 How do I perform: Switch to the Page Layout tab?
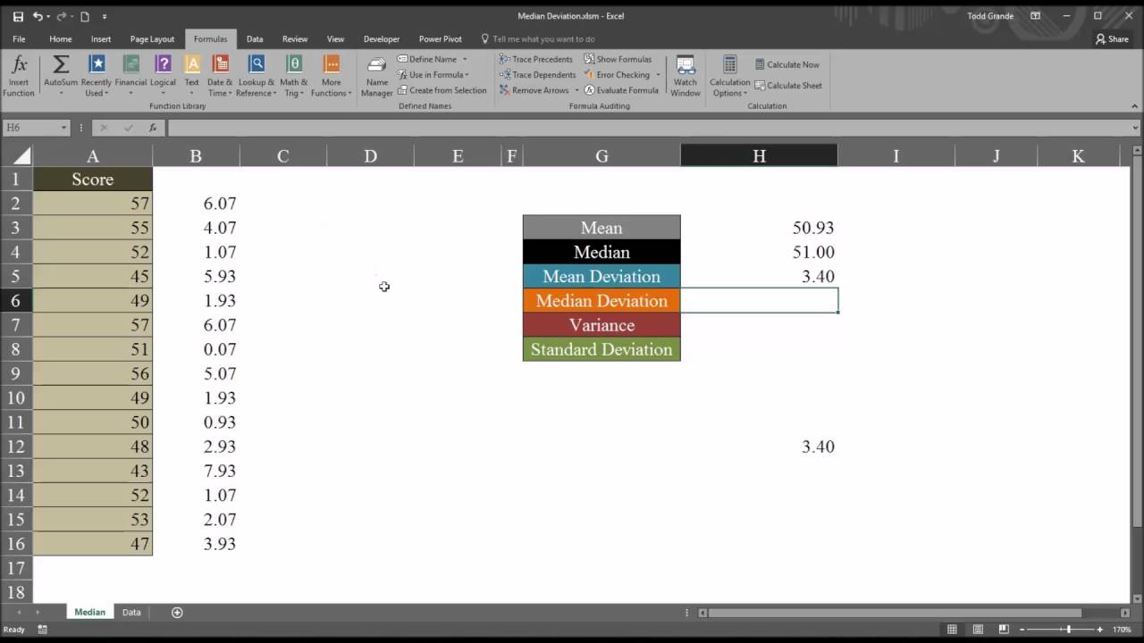(x=152, y=39)
